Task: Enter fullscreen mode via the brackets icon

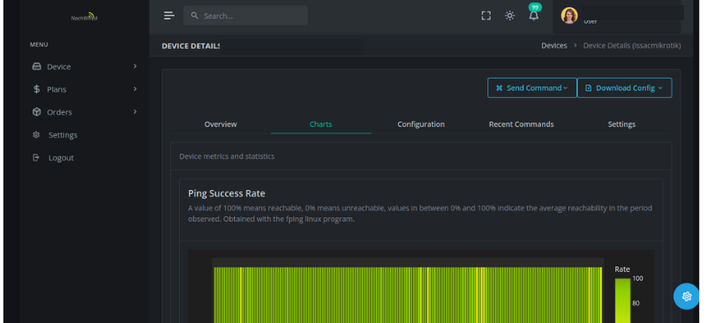Action: coord(485,16)
